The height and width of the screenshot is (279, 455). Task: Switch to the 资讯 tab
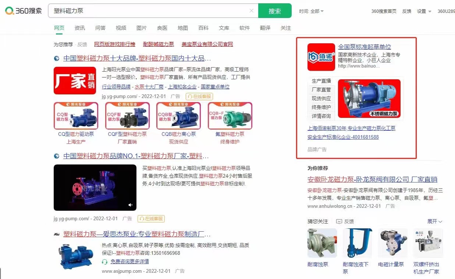click(x=80, y=28)
